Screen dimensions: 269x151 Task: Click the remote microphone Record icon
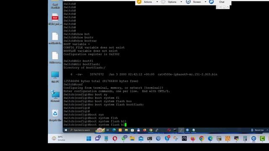[252, 130]
